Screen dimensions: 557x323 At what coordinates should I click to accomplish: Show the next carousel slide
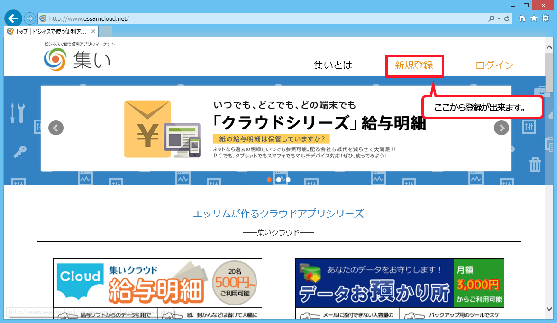(501, 128)
